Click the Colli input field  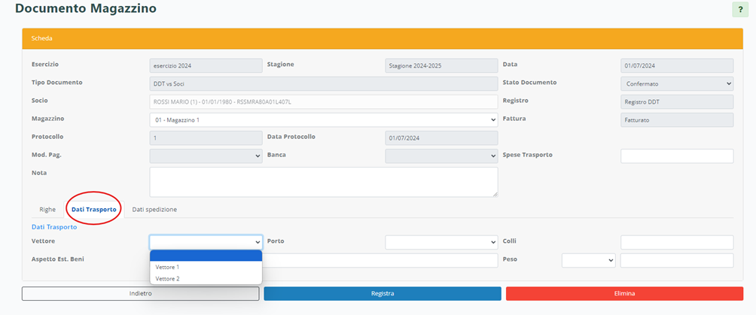(676, 242)
